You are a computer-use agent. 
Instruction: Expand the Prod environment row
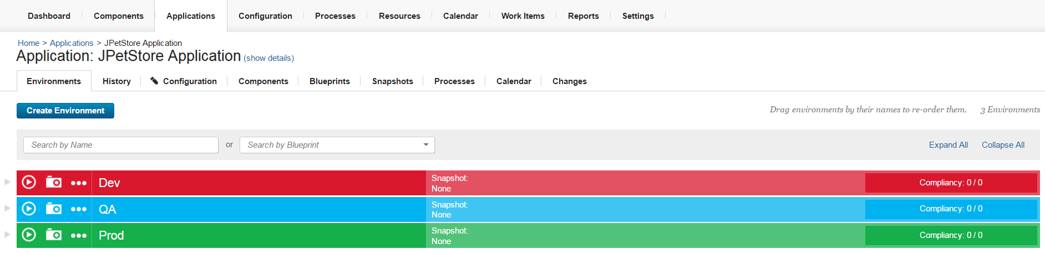[7, 234]
